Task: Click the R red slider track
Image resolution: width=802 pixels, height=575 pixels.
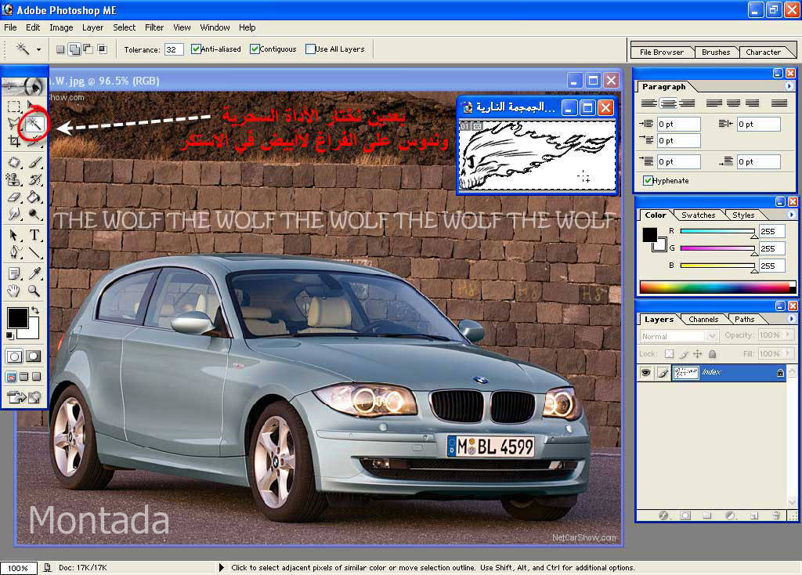Action: (717, 231)
